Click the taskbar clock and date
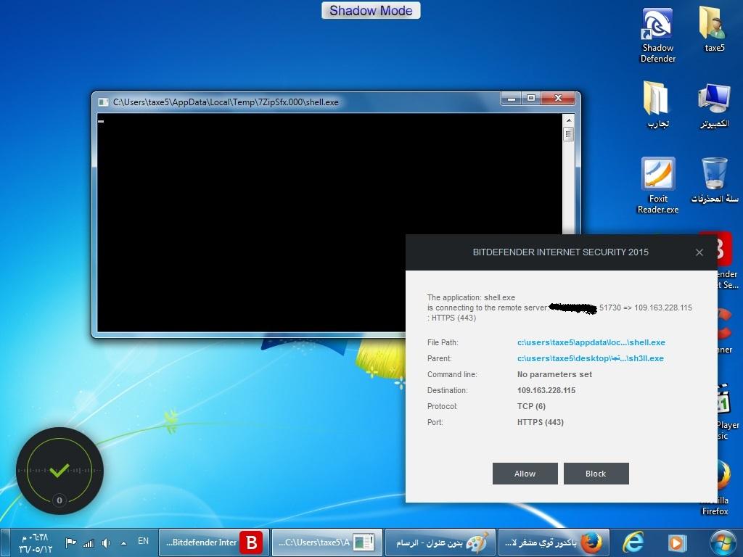The image size is (743, 557). coord(35,543)
